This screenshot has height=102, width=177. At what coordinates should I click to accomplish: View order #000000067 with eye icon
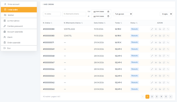click(156, 62)
